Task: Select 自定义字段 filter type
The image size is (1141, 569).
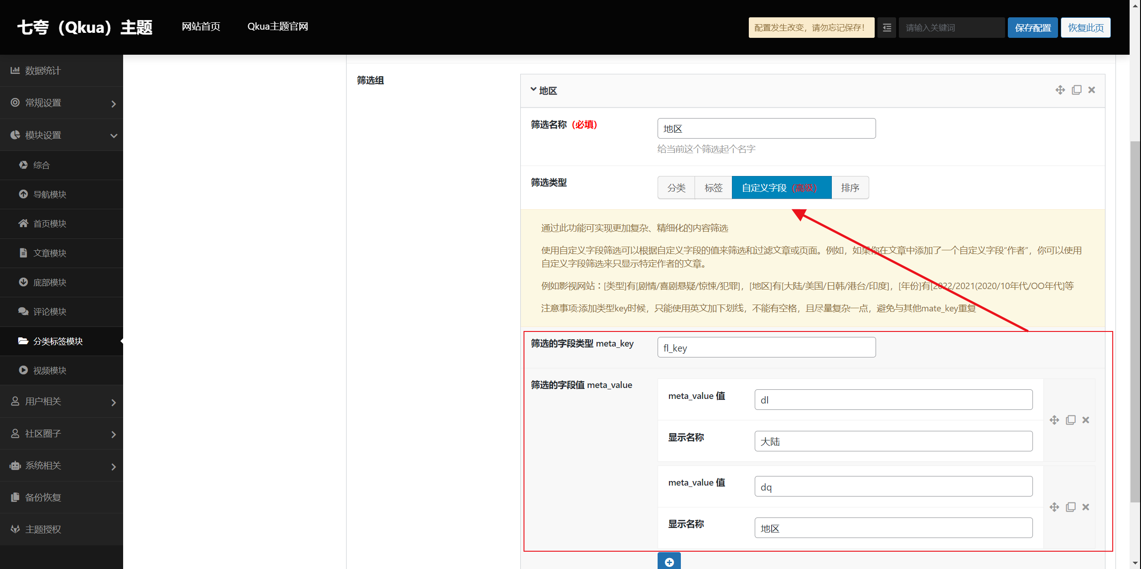Action: coord(782,187)
